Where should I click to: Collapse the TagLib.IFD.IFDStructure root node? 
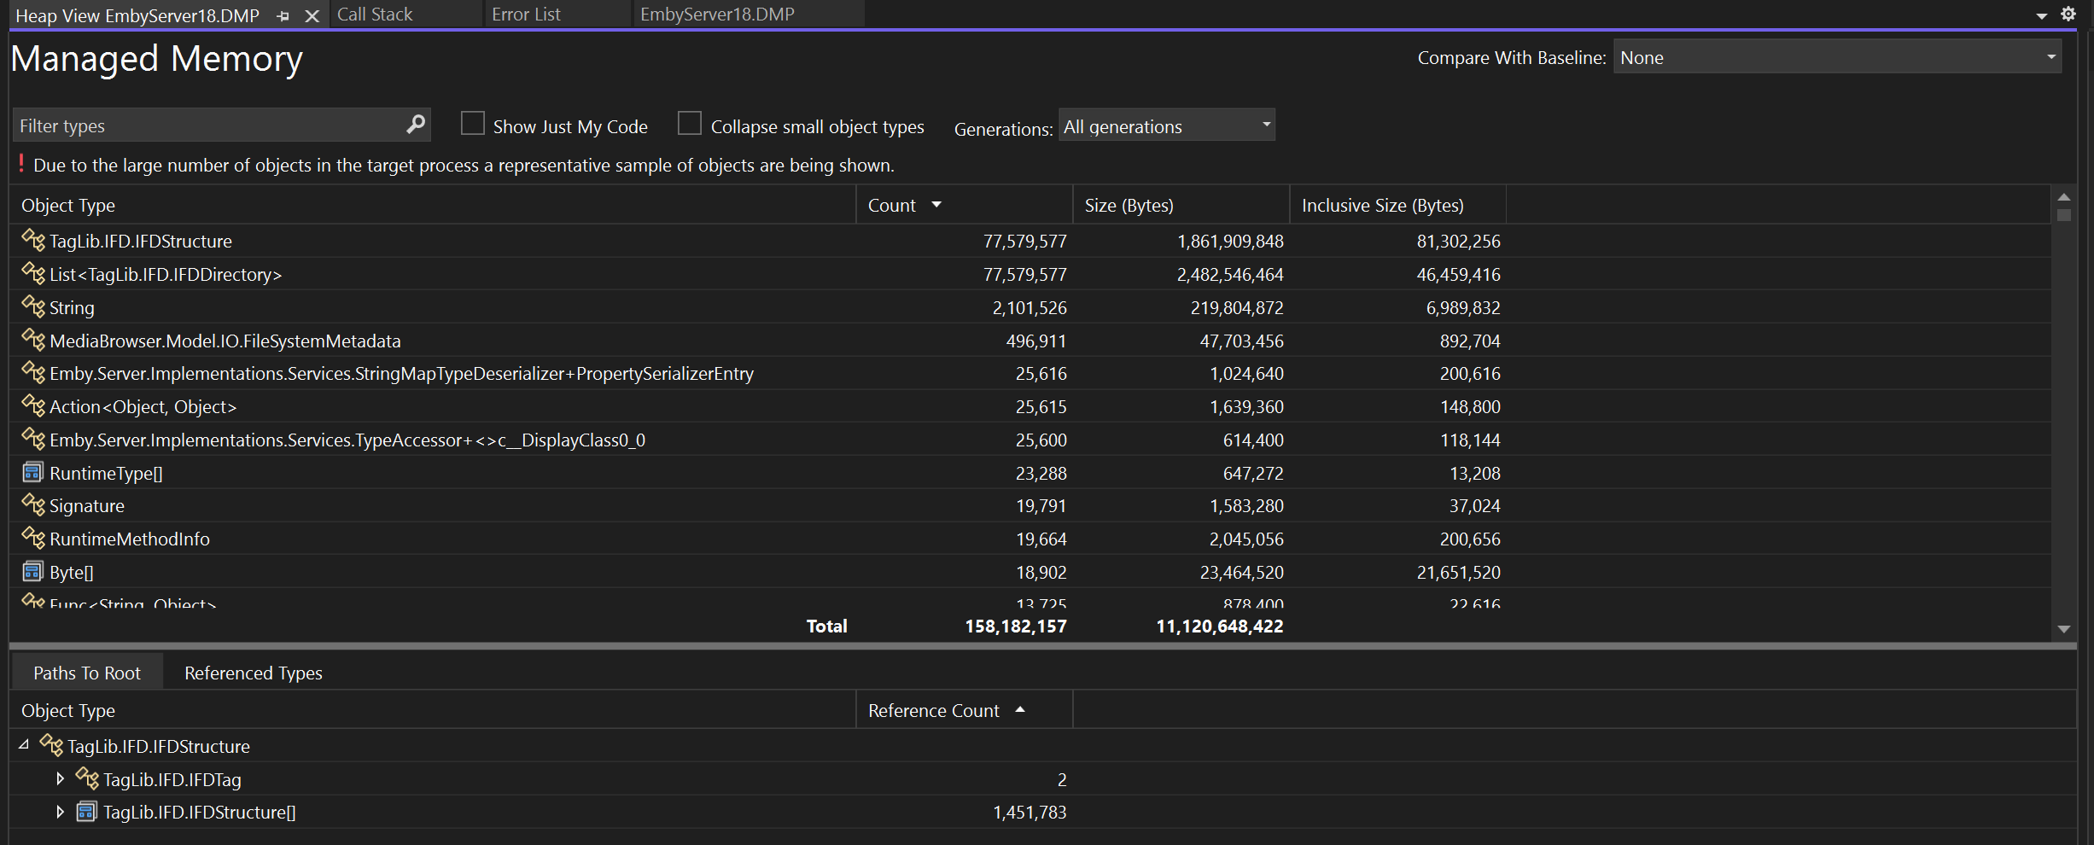24,745
